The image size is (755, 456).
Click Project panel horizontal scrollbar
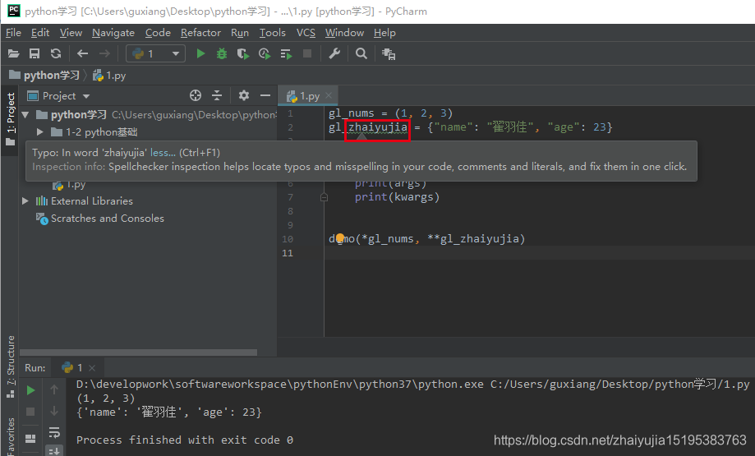tap(138, 352)
